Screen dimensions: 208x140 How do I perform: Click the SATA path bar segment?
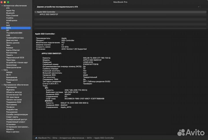89,138
